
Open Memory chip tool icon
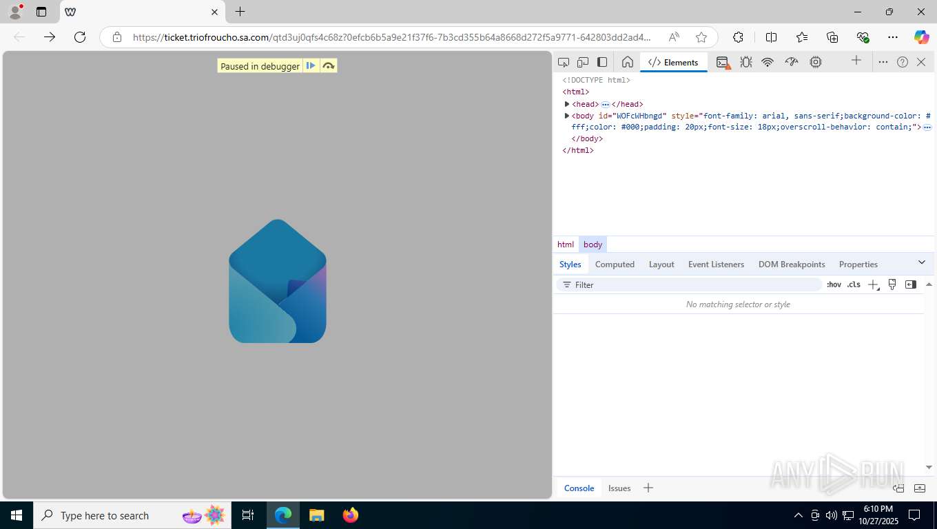click(x=816, y=62)
